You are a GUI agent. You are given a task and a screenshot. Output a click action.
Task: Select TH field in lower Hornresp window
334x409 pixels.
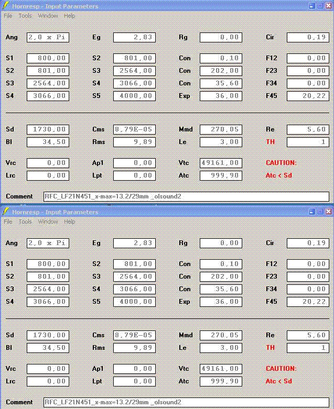pyautogui.click(x=308, y=348)
